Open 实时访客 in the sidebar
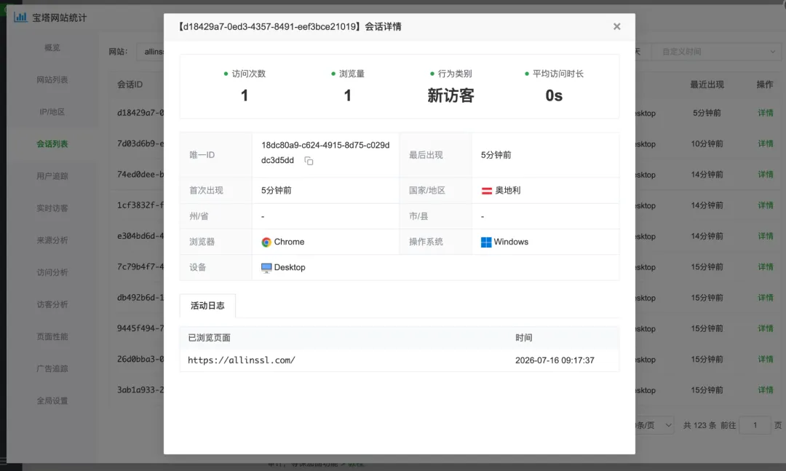Screen dimensions: 786x471 pyautogui.click(x=52, y=208)
